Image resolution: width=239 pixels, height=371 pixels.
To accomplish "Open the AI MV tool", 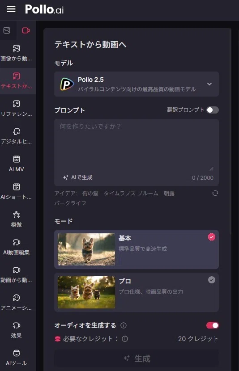I will click(x=17, y=164).
